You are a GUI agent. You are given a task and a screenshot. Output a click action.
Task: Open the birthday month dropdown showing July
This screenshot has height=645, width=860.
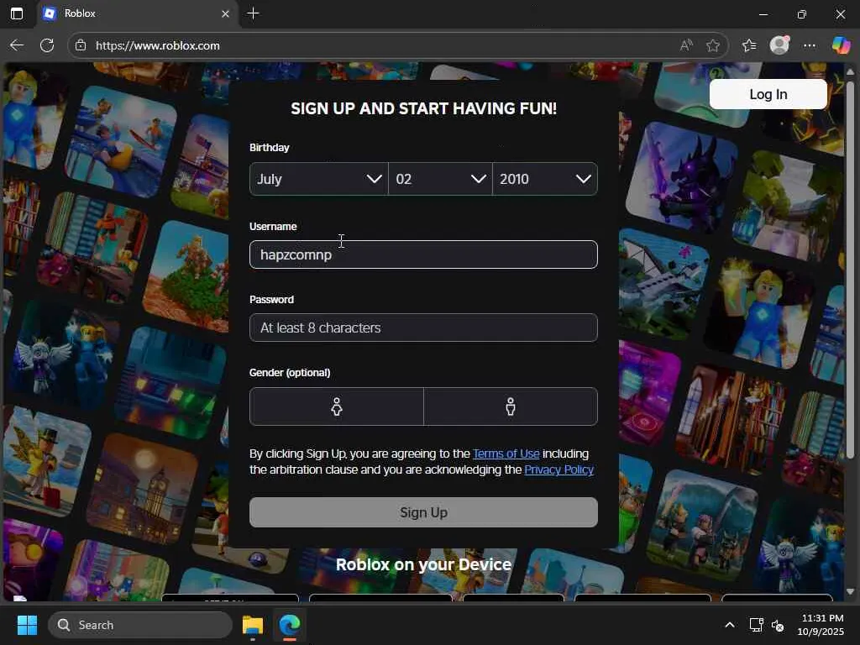coord(318,179)
